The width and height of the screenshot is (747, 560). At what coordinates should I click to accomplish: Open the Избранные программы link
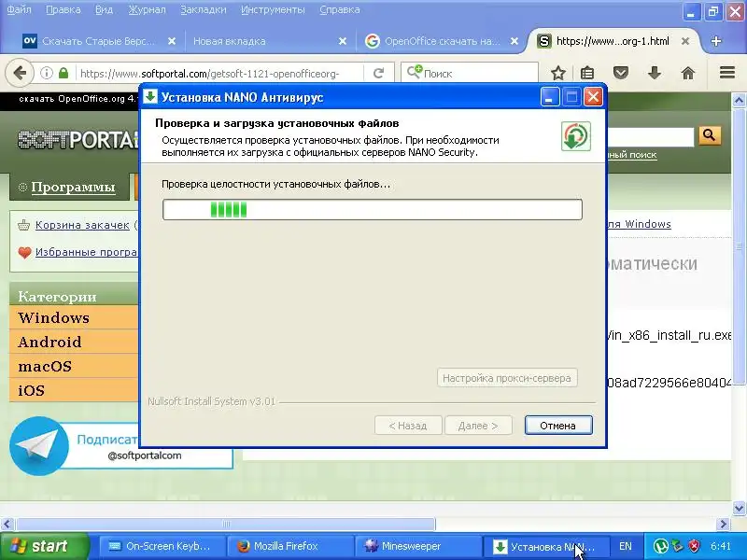(x=86, y=252)
